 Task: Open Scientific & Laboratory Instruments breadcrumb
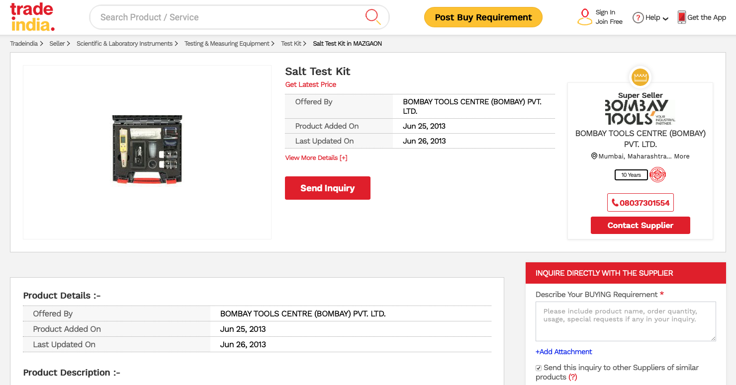pyautogui.click(x=124, y=44)
